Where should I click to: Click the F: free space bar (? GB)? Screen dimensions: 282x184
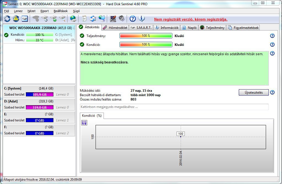[x=40, y=133]
